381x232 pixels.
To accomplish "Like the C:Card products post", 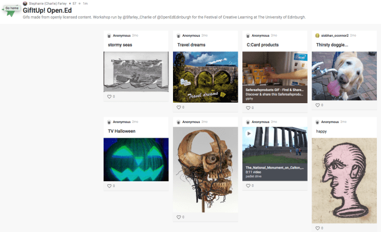I will point(248,108).
